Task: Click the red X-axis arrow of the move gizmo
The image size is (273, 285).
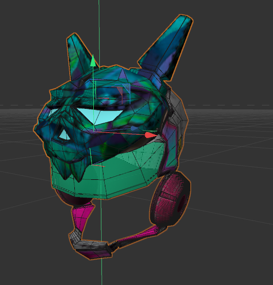Action: (151, 135)
